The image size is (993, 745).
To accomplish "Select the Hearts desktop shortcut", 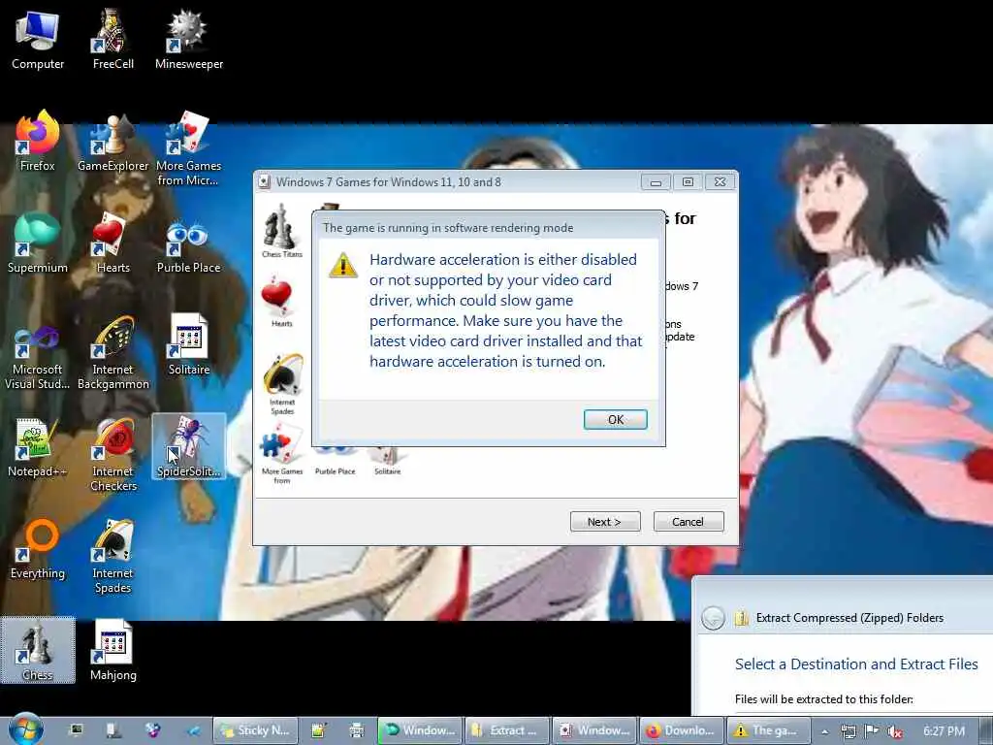I will coord(112,243).
